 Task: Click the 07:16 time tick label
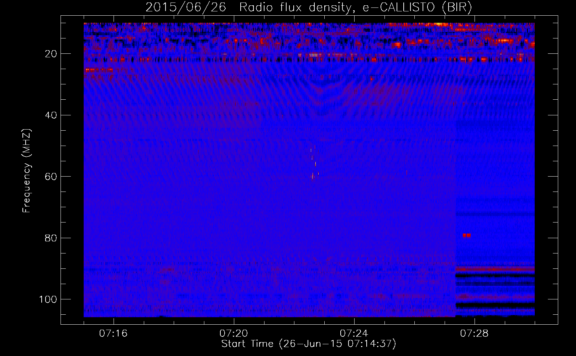[x=113, y=334]
